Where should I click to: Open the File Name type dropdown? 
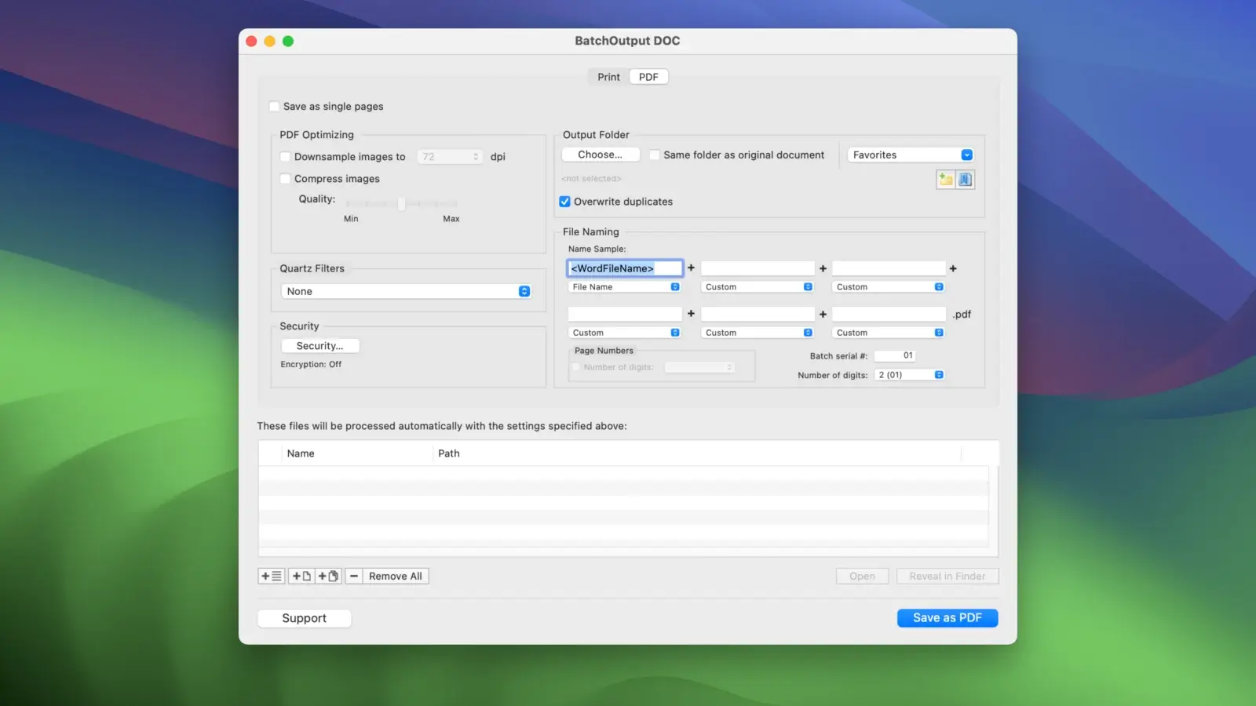(625, 287)
